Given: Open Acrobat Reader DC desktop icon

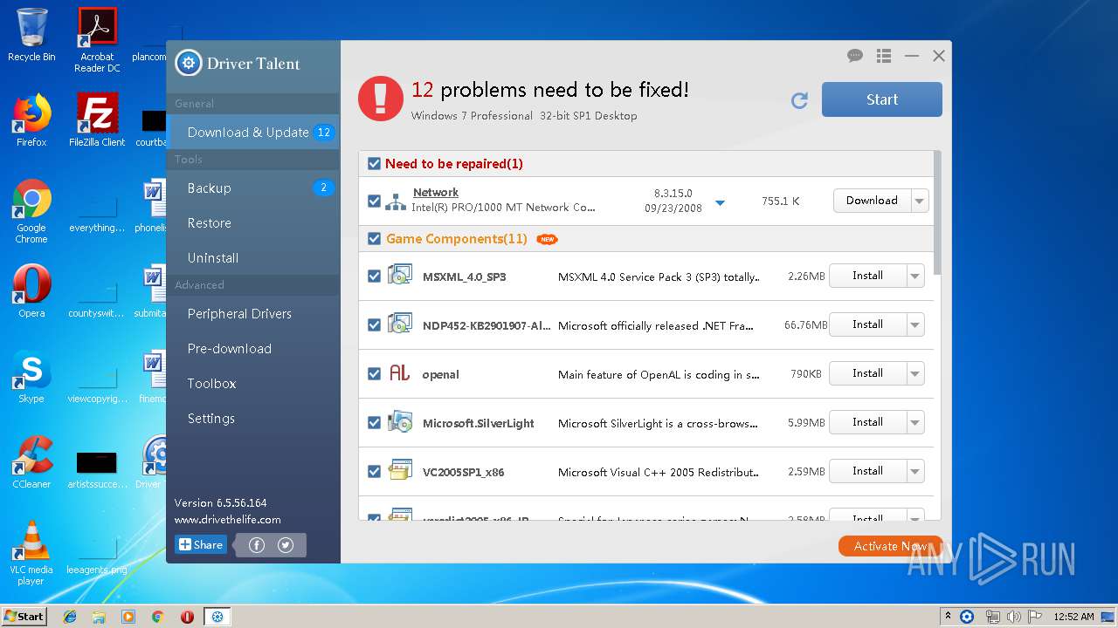Looking at the screenshot, I should 97,40.
